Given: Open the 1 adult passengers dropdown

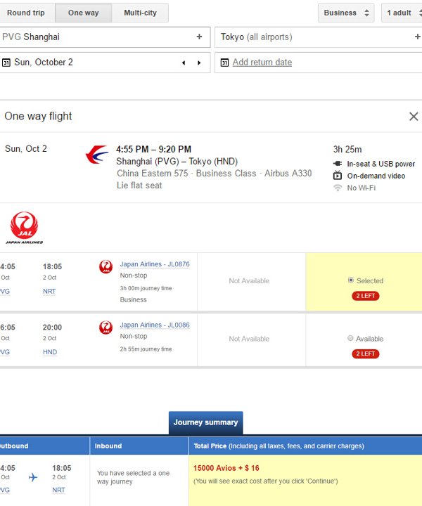Looking at the screenshot, I should [402, 13].
